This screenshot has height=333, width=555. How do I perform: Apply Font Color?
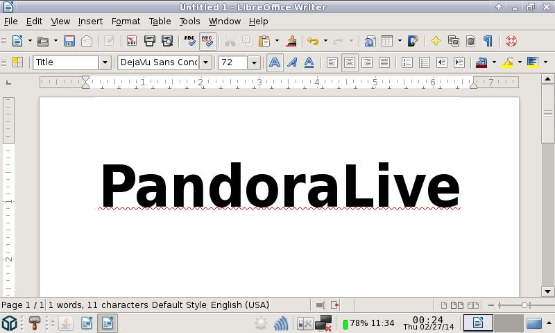click(x=481, y=62)
